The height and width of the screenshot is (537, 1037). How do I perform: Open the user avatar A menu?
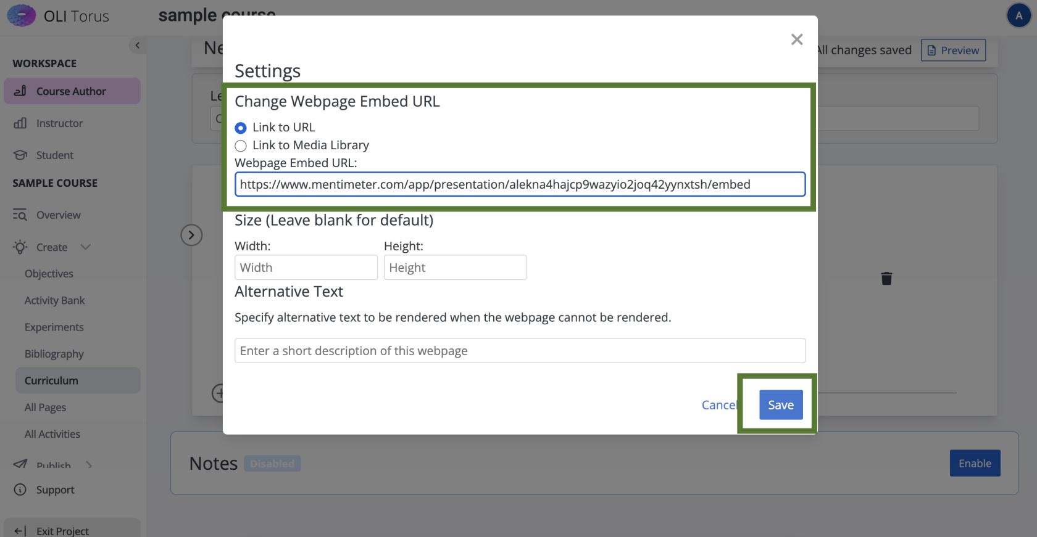click(1018, 16)
